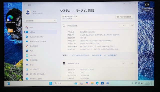Open the battery icon in the system tray
This screenshot has height=92, width=160.
pos(142,83)
